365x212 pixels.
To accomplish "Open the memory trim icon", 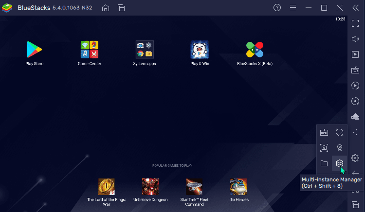I will coord(355,117).
